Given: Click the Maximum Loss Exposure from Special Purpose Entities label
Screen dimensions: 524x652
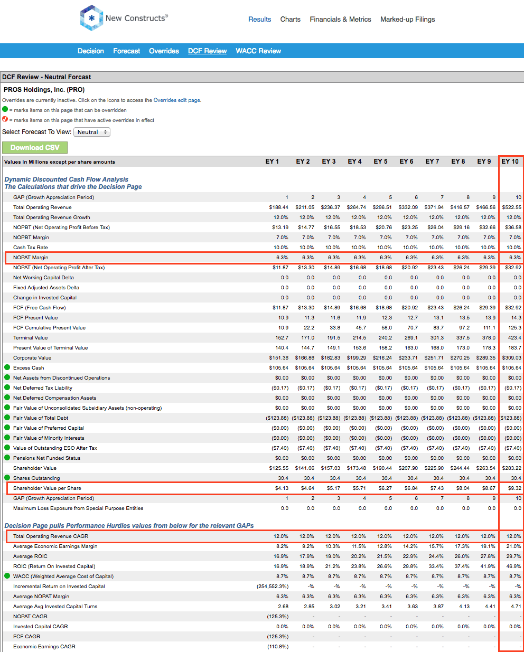Looking at the screenshot, I should tap(78, 508).
